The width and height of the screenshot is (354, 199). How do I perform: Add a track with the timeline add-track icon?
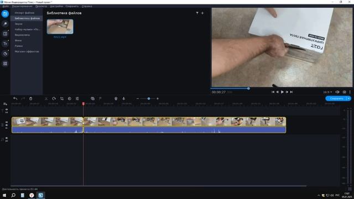coord(5,104)
